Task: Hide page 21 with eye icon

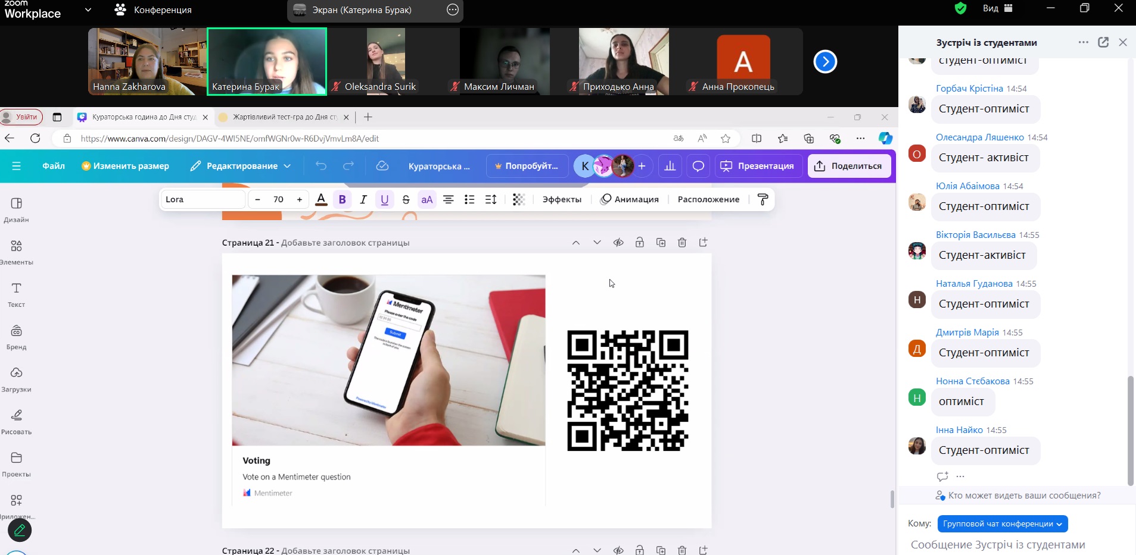Action: pyautogui.click(x=618, y=243)
